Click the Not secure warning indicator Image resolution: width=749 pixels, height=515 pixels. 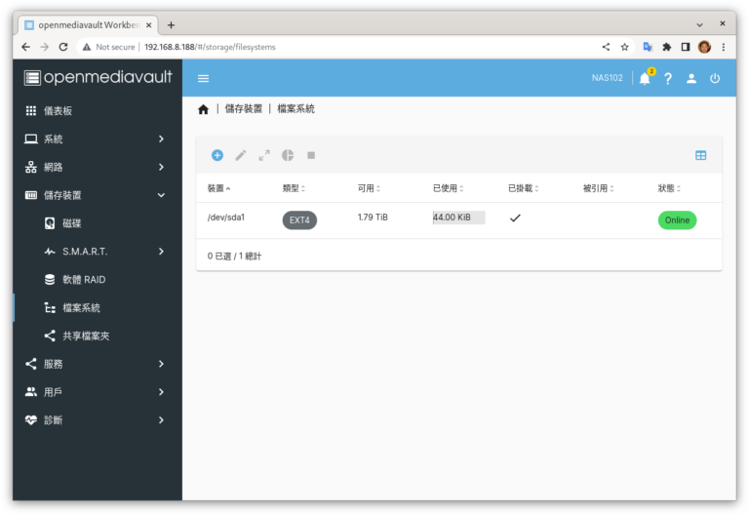click(x=108, y=47)
